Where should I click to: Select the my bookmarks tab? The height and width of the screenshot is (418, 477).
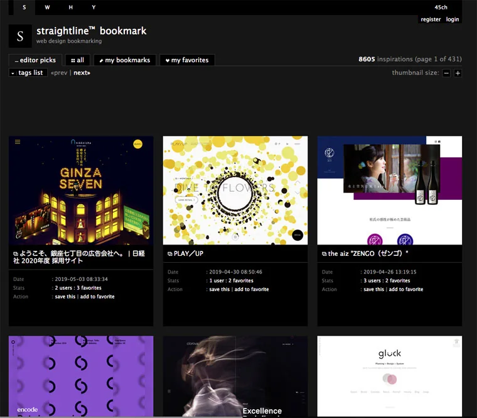point(125,60)
